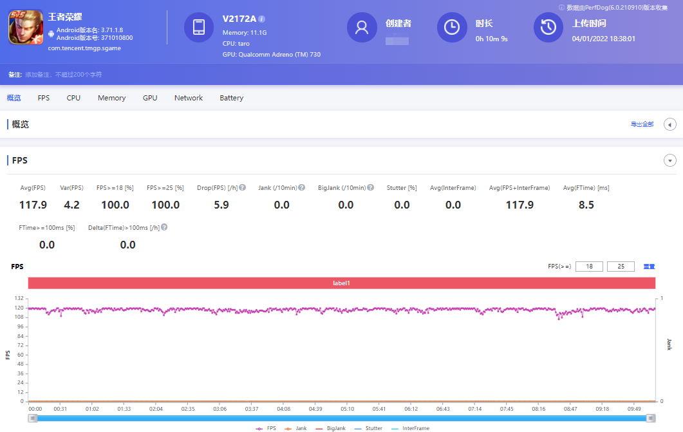
Task: Click info icon next to V2172A
Action: point(262,19)
